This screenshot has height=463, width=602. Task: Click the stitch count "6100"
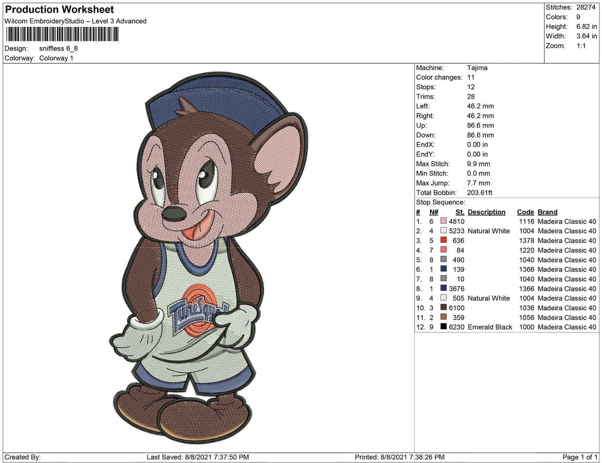[457, 308]
